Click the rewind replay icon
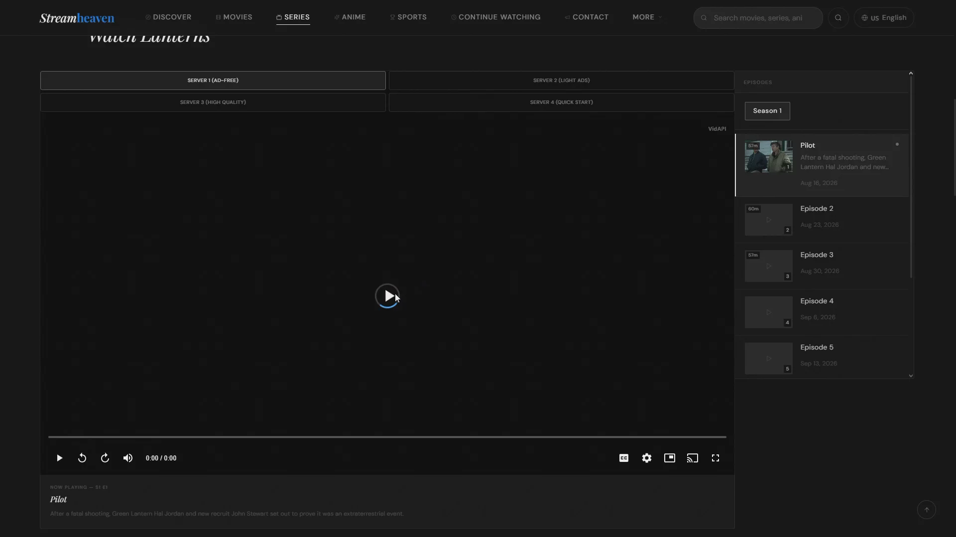The image size is (956, 537). (82, 458)
